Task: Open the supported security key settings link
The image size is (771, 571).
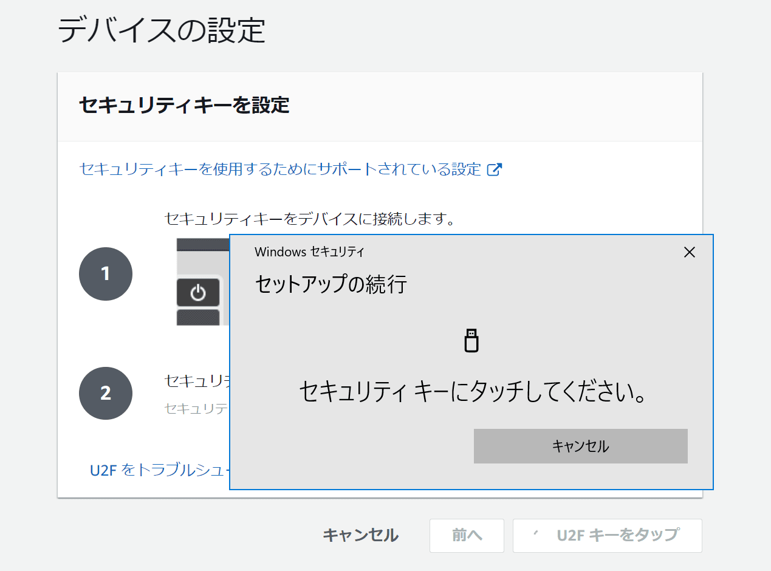Action: click(x=280, y=169)
